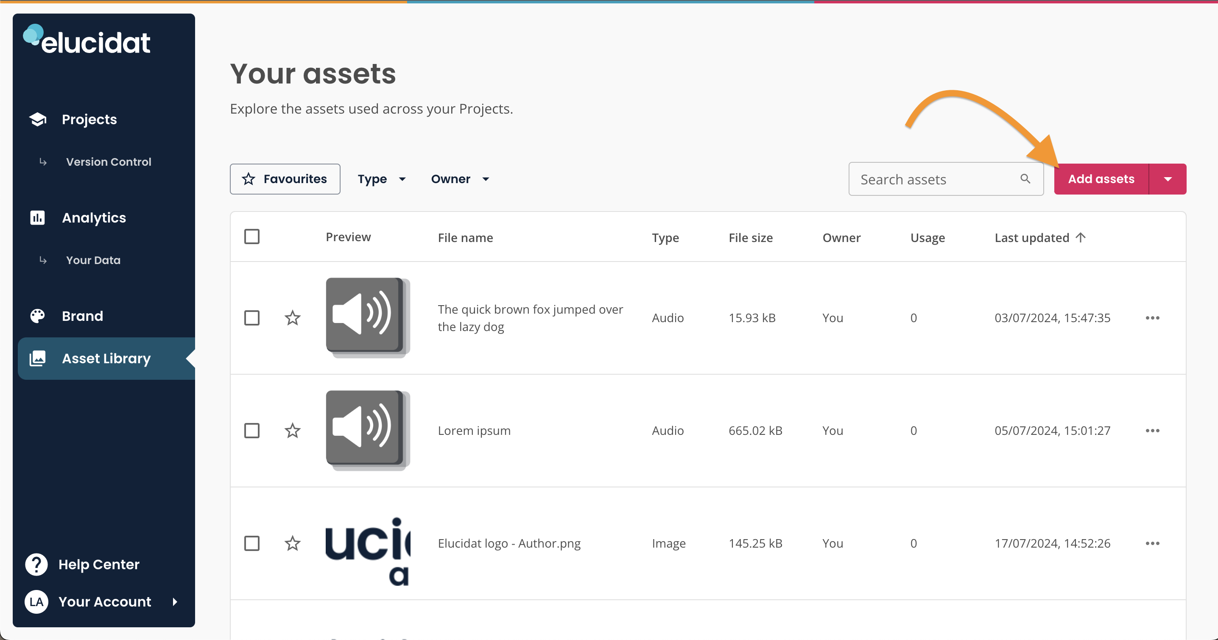
Task: Click the sort arrow next to Last updated
Action: click(1081, 237)
